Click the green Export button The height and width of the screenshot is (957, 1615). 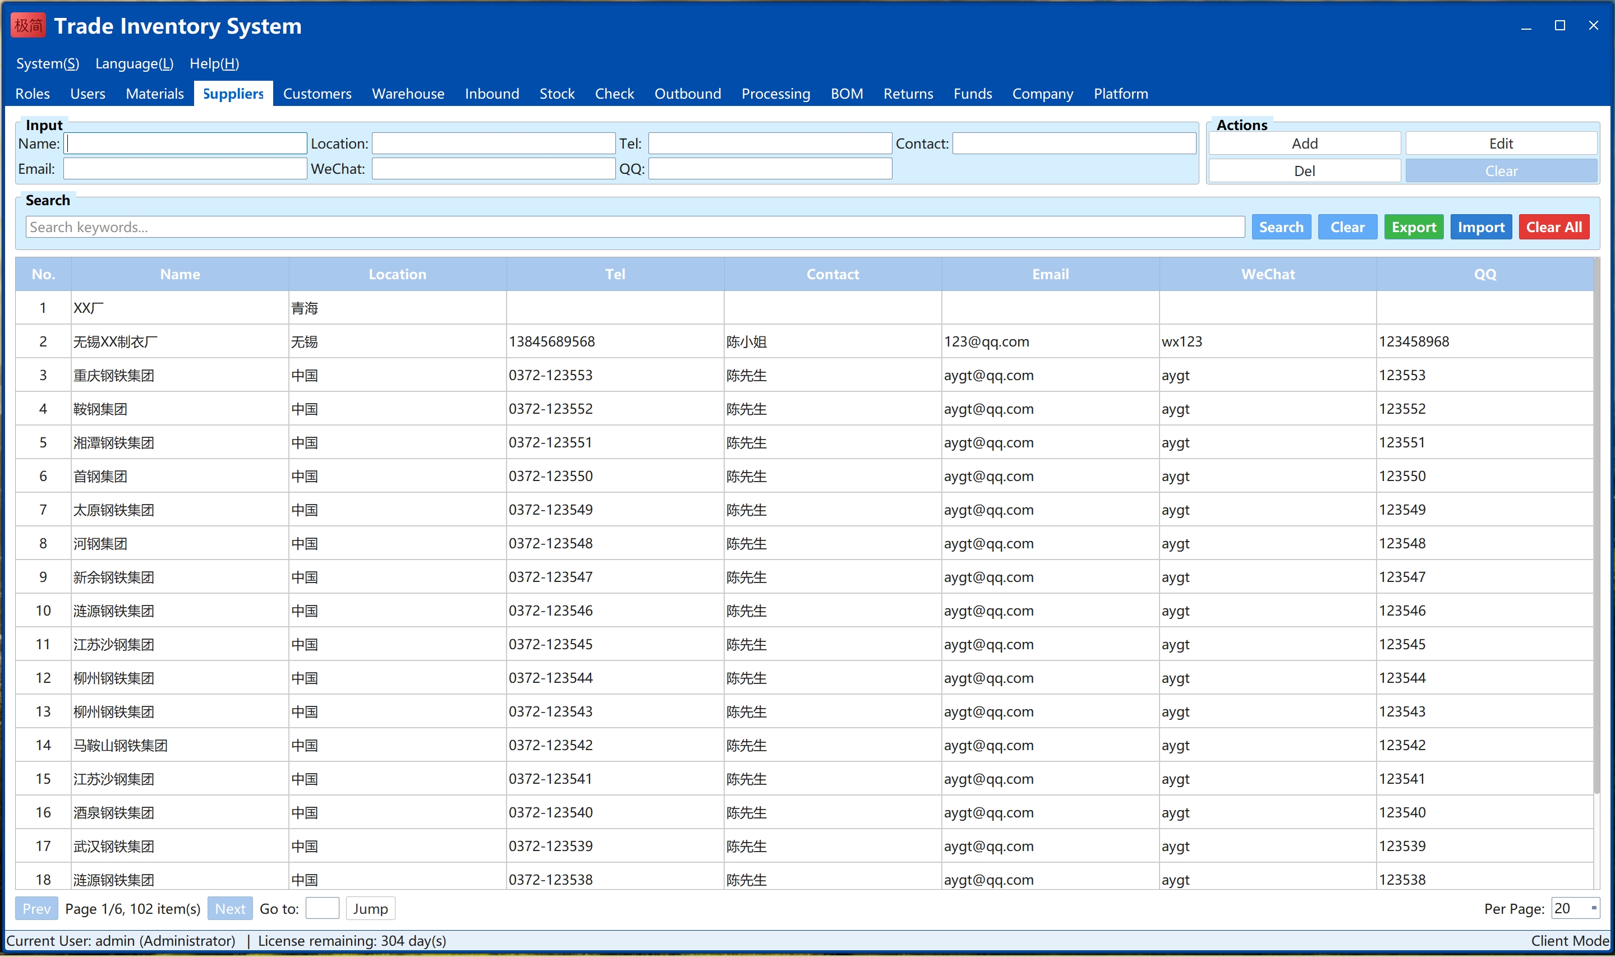pos(1413,227)
